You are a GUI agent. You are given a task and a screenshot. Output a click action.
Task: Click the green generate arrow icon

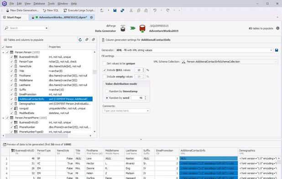pyautogui.click(x=133, y=28)
